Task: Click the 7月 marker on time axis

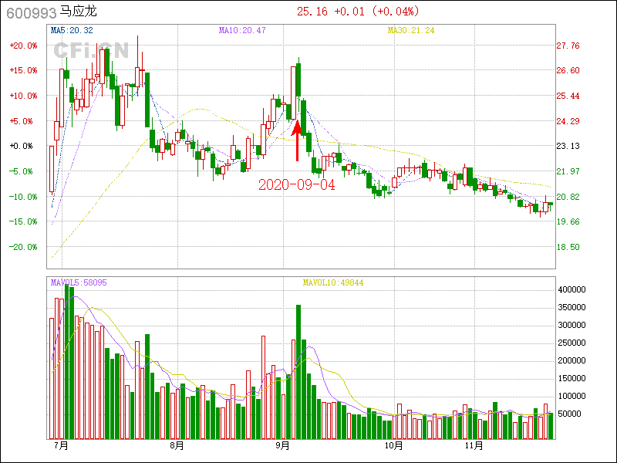Action: coord(62,445)
